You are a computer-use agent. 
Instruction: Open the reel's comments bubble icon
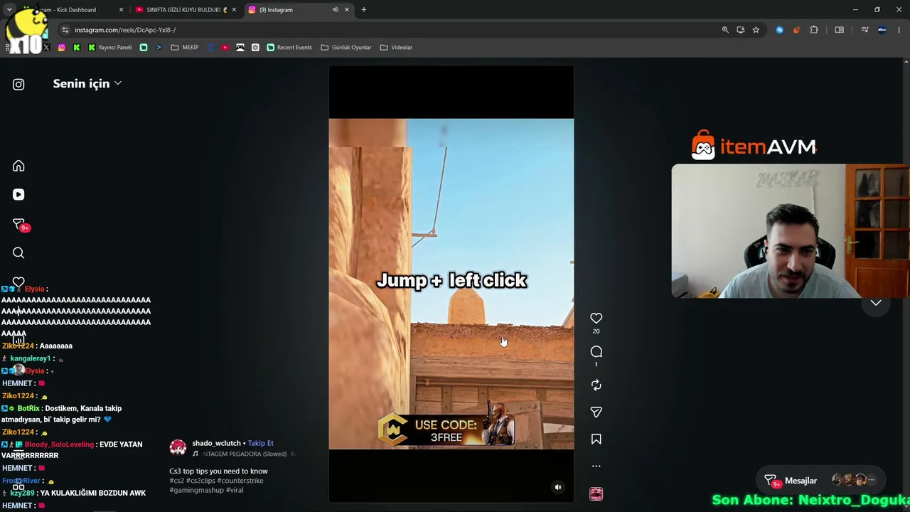click(x=596, y=352)
